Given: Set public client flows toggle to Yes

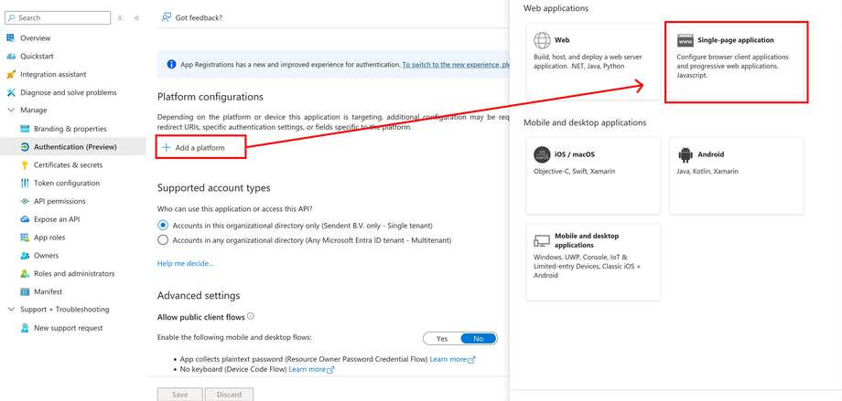Looking at the screenshot, I should (442, 339).
